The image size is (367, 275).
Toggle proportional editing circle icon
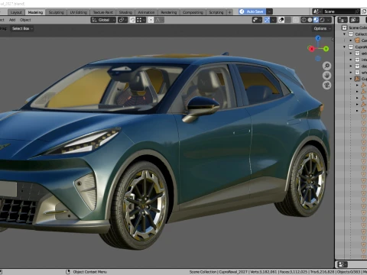(151, 20)
